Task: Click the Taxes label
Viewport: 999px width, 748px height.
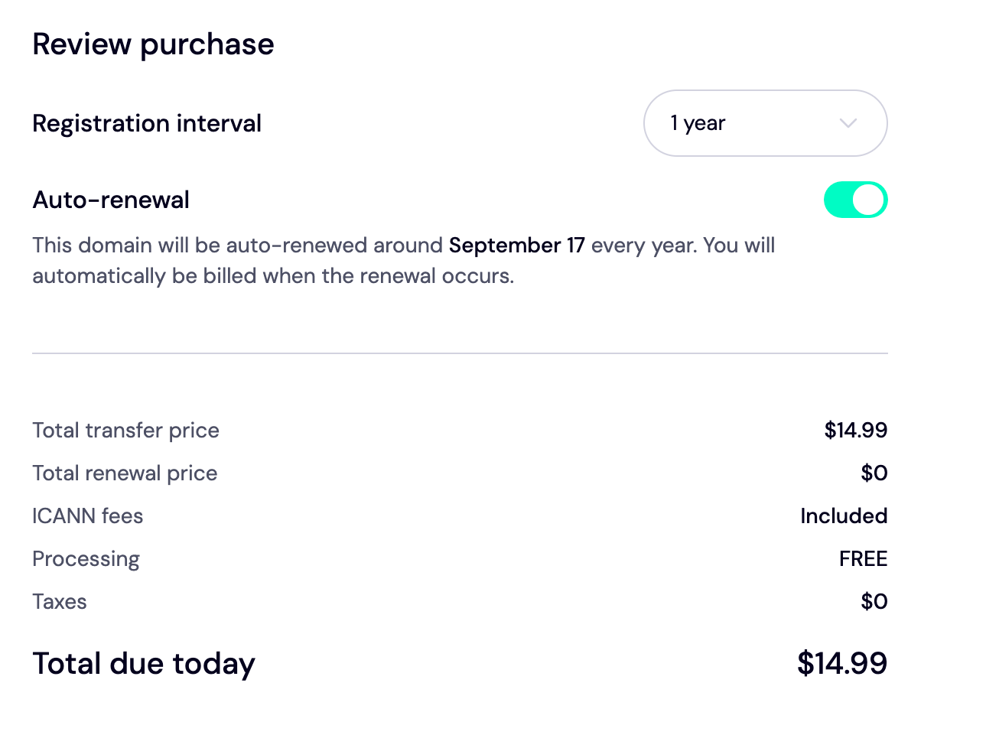Action: pos(60,602)
